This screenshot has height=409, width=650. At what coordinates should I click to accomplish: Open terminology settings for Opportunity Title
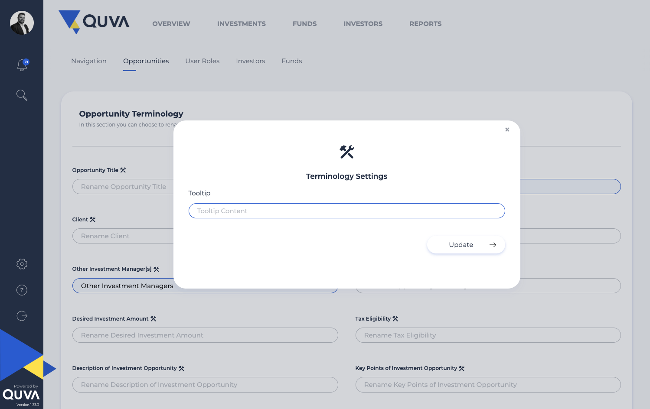click(x=123, y=170)
